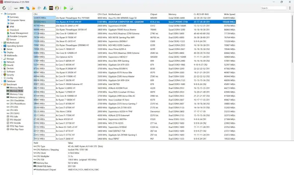Click the Overclock flame icon in tree

[8, 30]
